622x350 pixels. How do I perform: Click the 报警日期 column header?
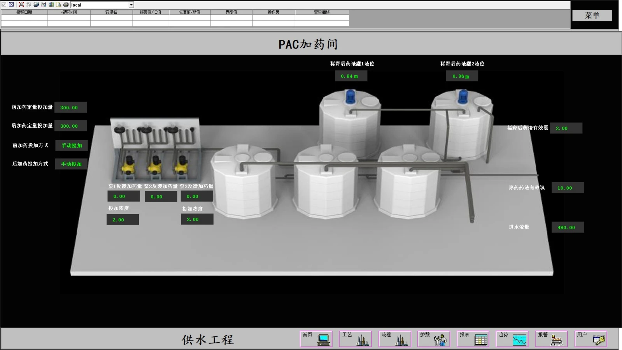24,12
